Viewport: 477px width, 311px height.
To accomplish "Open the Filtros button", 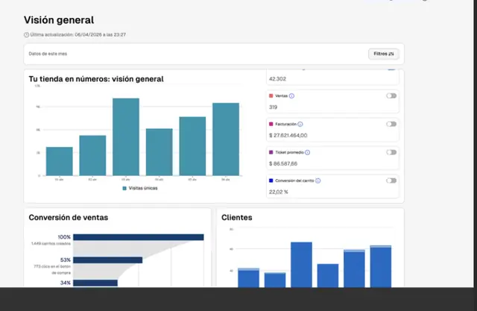I will (384, 54).
